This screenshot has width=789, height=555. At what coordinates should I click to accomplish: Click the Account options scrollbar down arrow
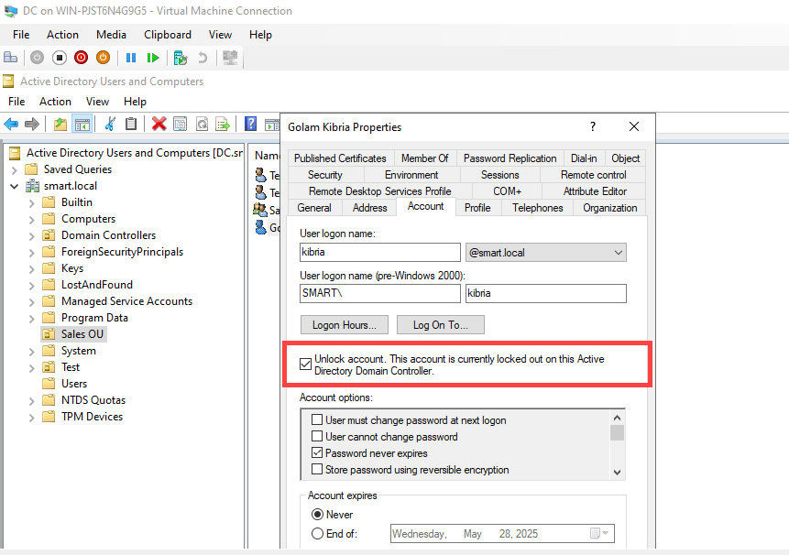618,472
